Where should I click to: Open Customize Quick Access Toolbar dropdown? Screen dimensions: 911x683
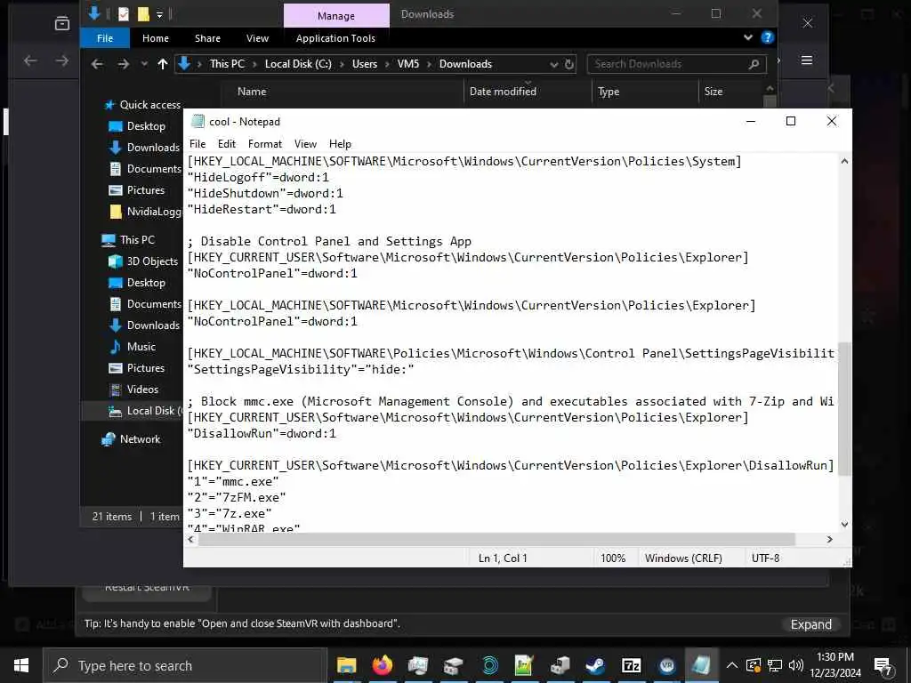[x=160, y=14]
